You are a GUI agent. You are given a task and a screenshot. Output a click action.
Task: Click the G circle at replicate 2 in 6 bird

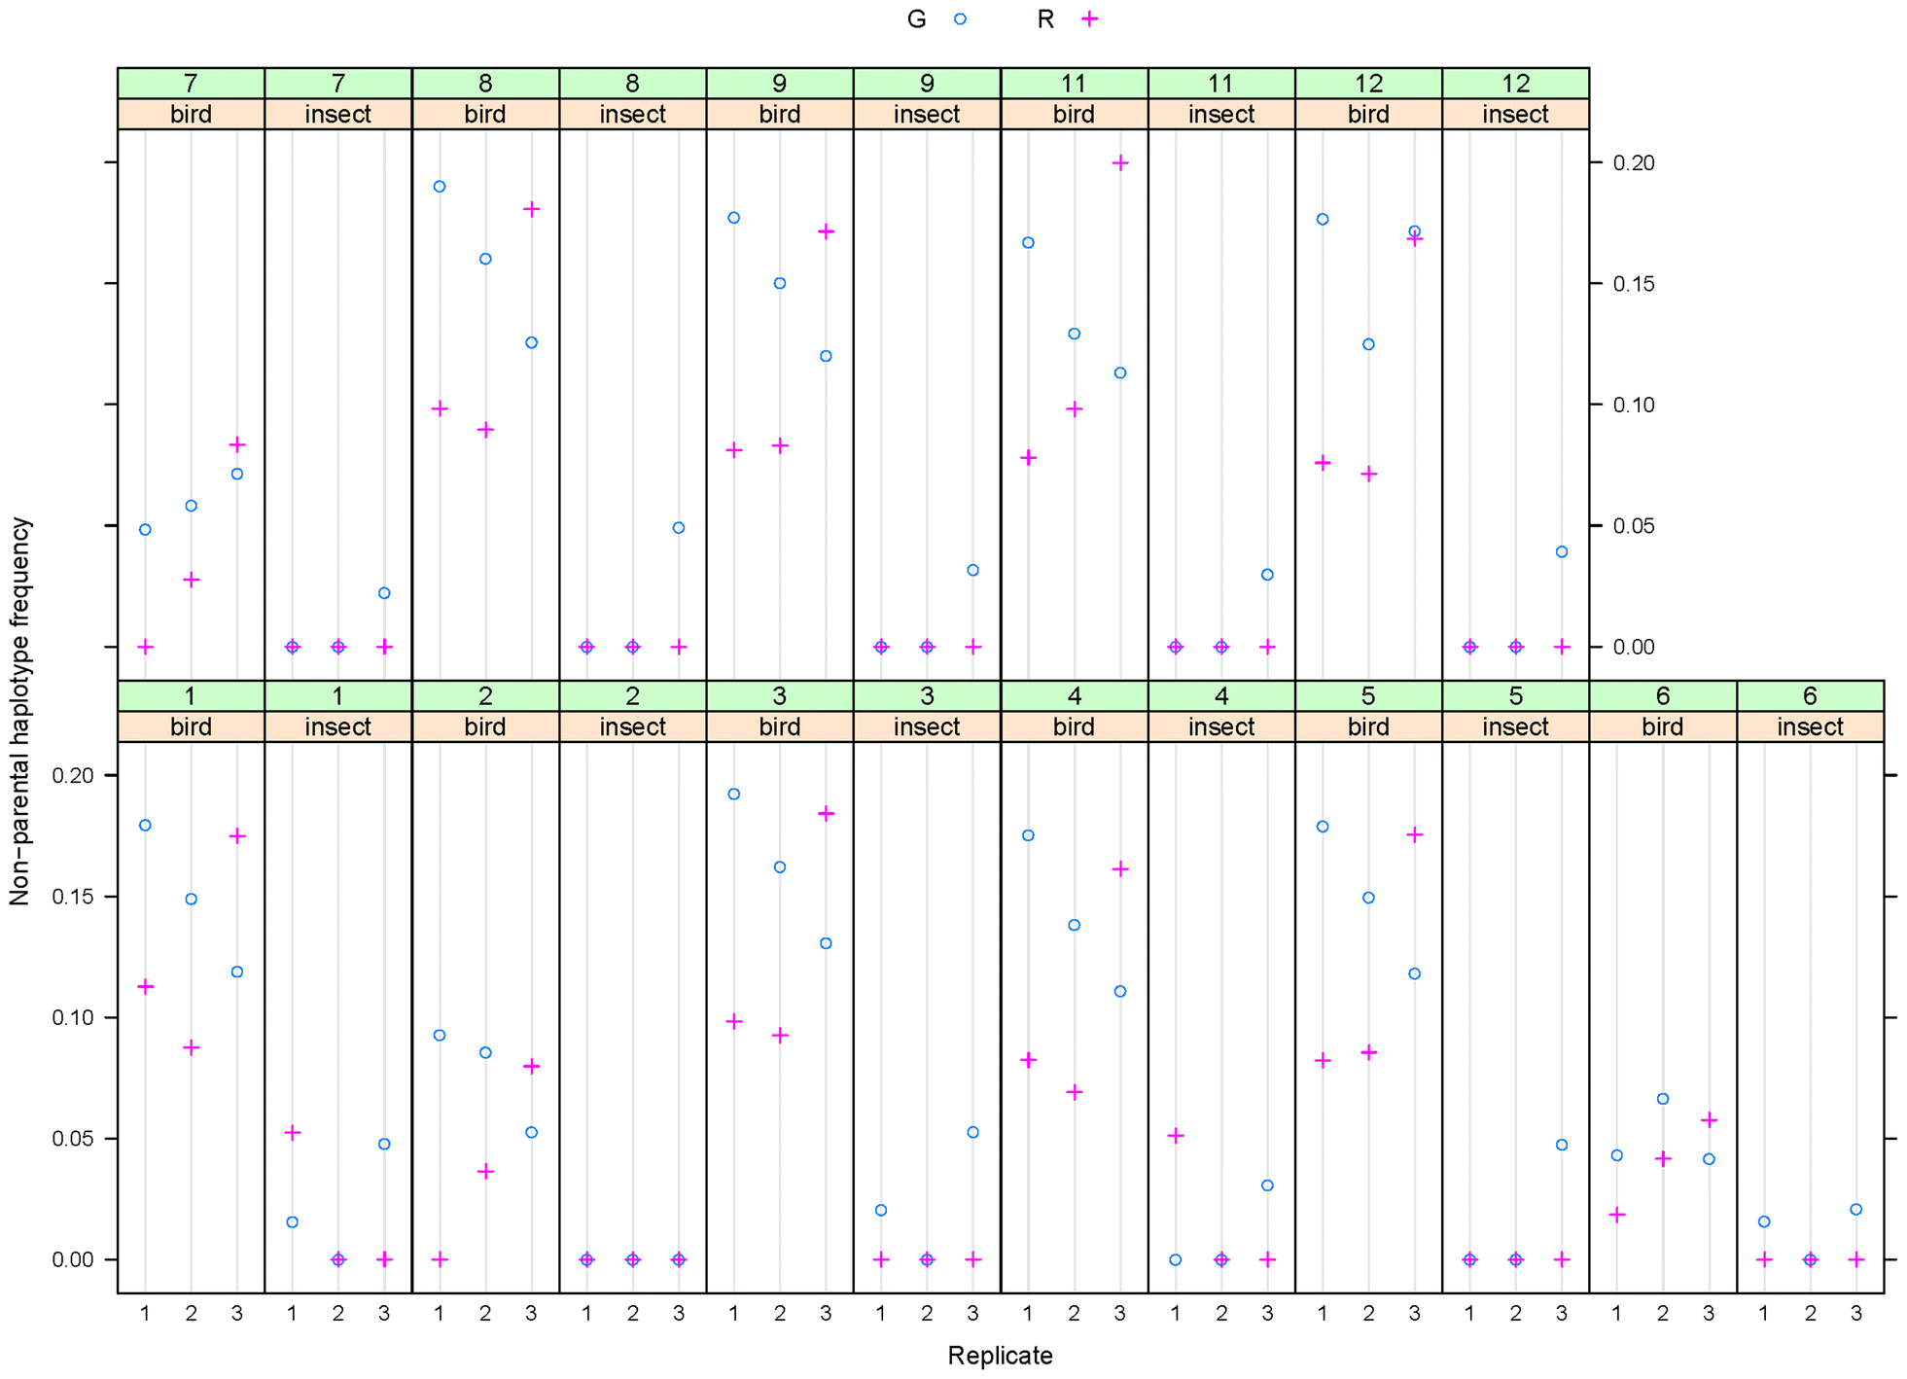pos(1663,1099)
